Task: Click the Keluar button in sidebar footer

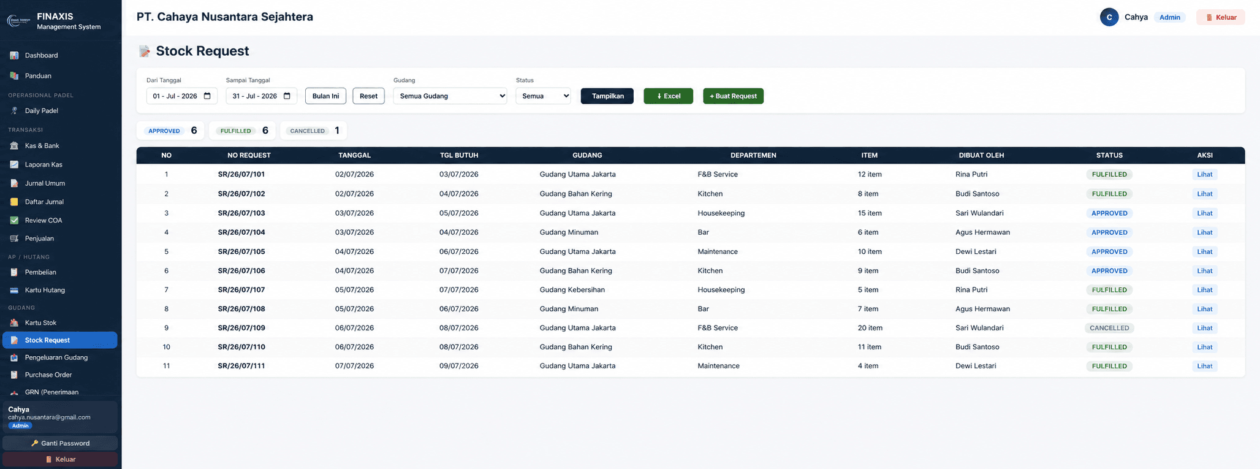Action: (x=60, y=459)
